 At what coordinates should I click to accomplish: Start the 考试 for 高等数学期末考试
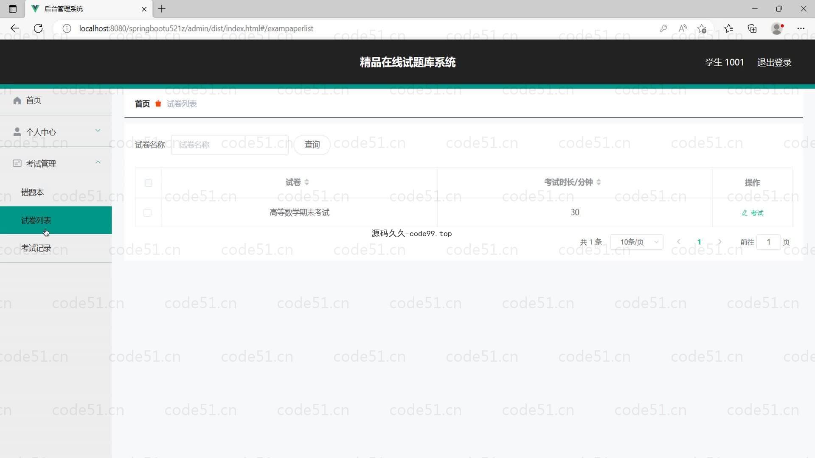(752, 213)
